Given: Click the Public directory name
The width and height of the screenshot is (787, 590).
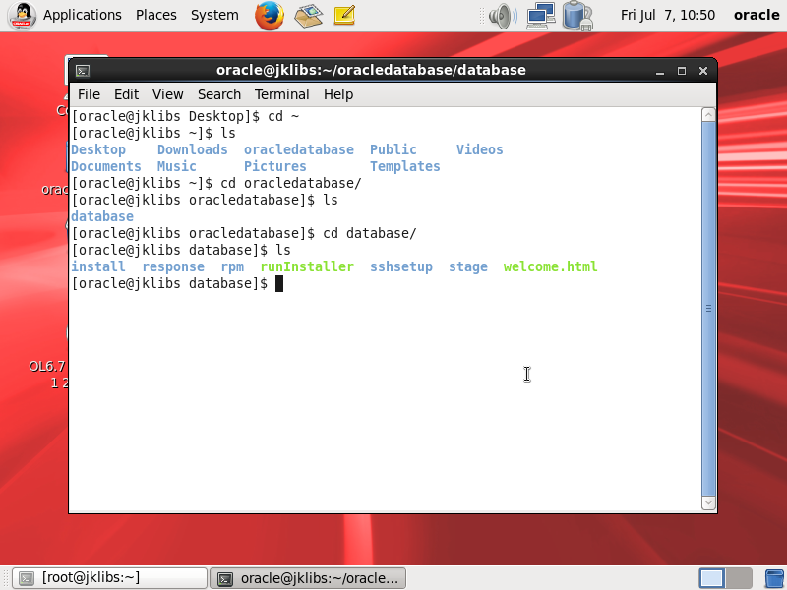Looking at the screenshot, I should tap(393, 150).
